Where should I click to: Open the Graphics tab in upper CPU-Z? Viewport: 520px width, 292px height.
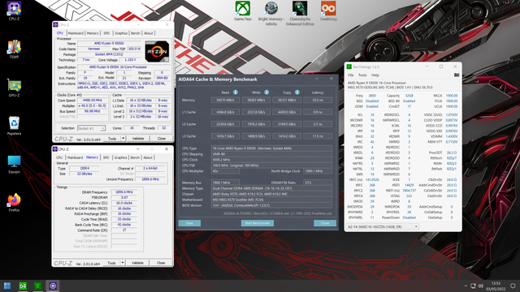point(121,33)
